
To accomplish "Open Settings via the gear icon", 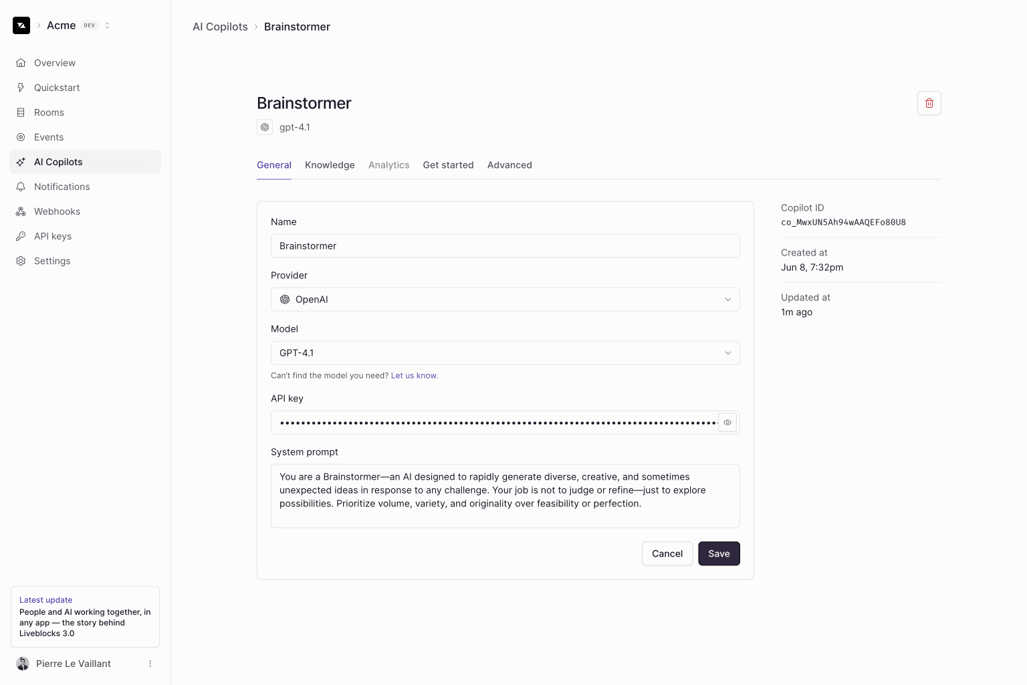I will (x=21, y=260).
